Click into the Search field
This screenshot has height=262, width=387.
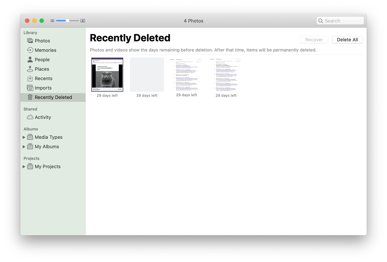click(340, 21)
